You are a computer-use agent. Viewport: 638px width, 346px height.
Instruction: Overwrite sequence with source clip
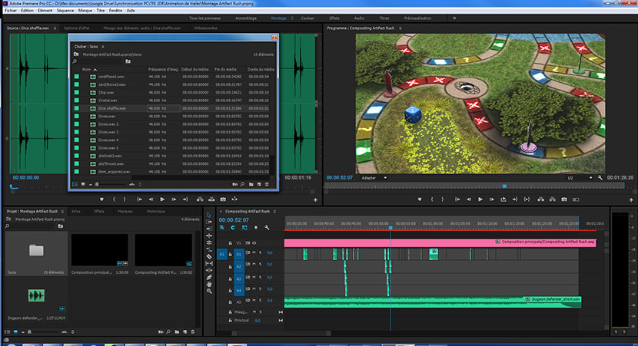coord(211,199)
